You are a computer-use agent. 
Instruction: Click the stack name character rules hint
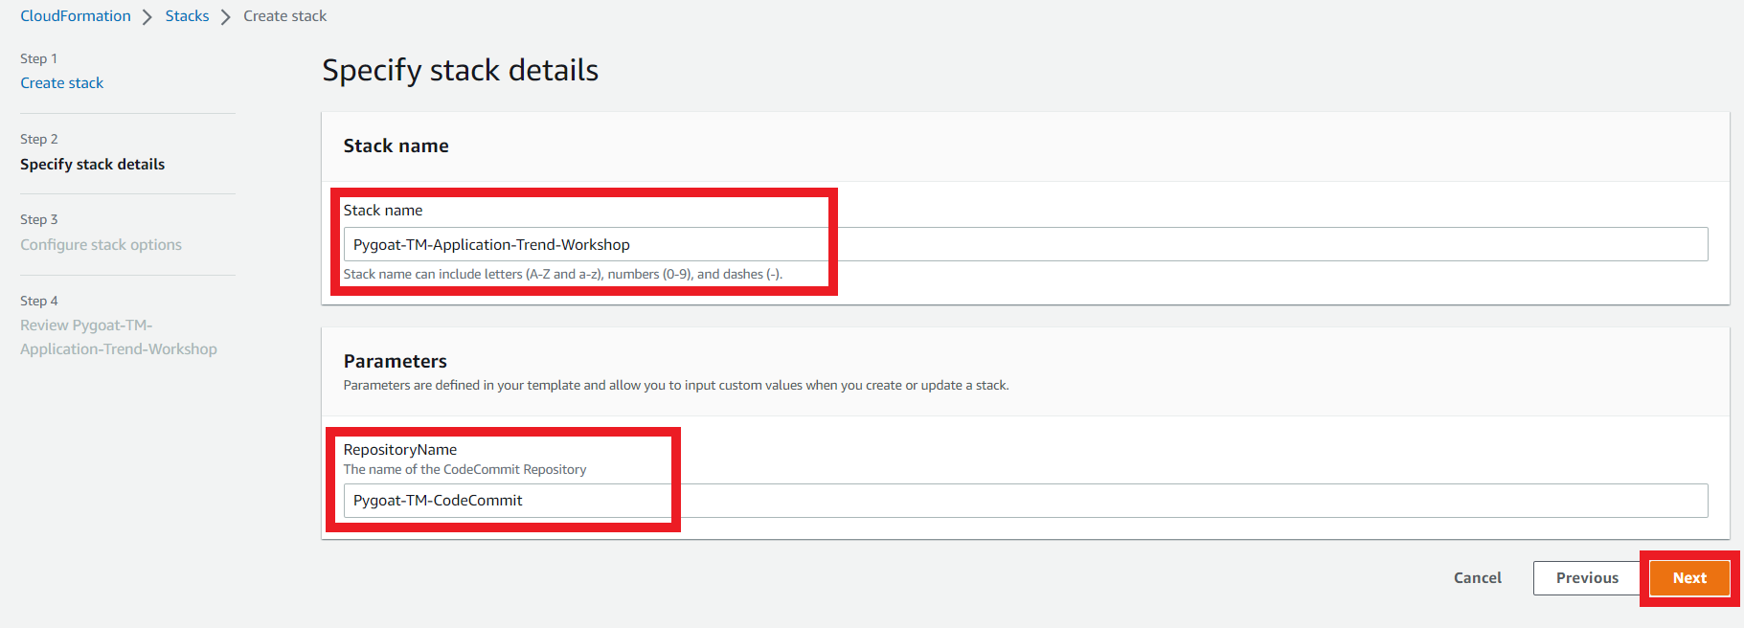563,275
